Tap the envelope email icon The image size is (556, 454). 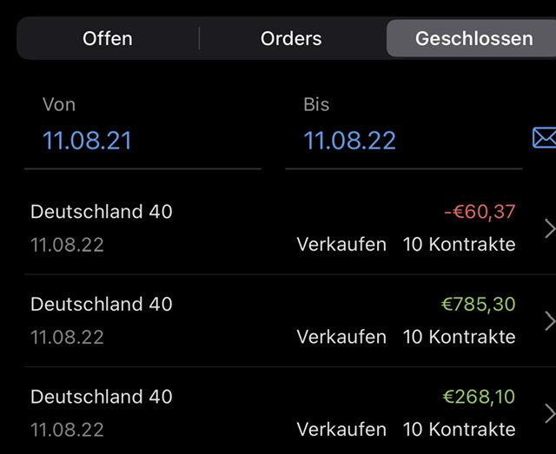coord(544,138)
